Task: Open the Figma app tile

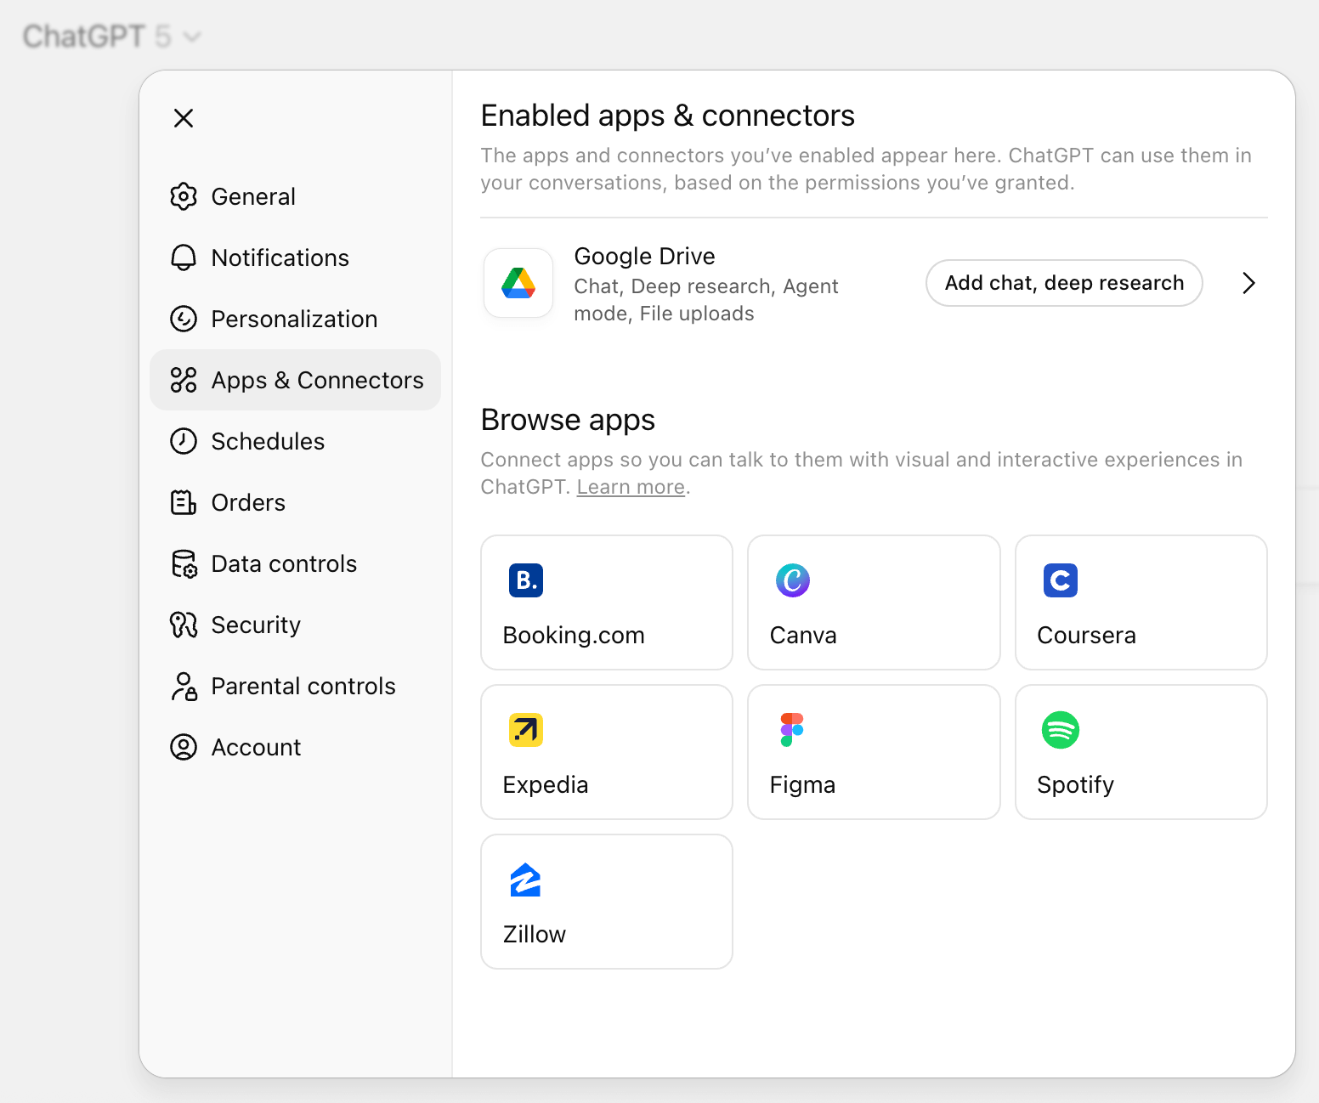Action: [x=873, y=752]
